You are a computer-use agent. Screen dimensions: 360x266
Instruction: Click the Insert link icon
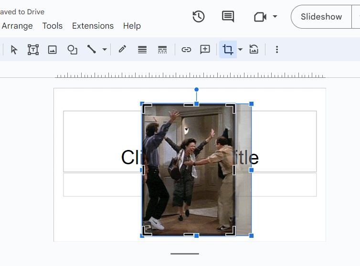186,50
